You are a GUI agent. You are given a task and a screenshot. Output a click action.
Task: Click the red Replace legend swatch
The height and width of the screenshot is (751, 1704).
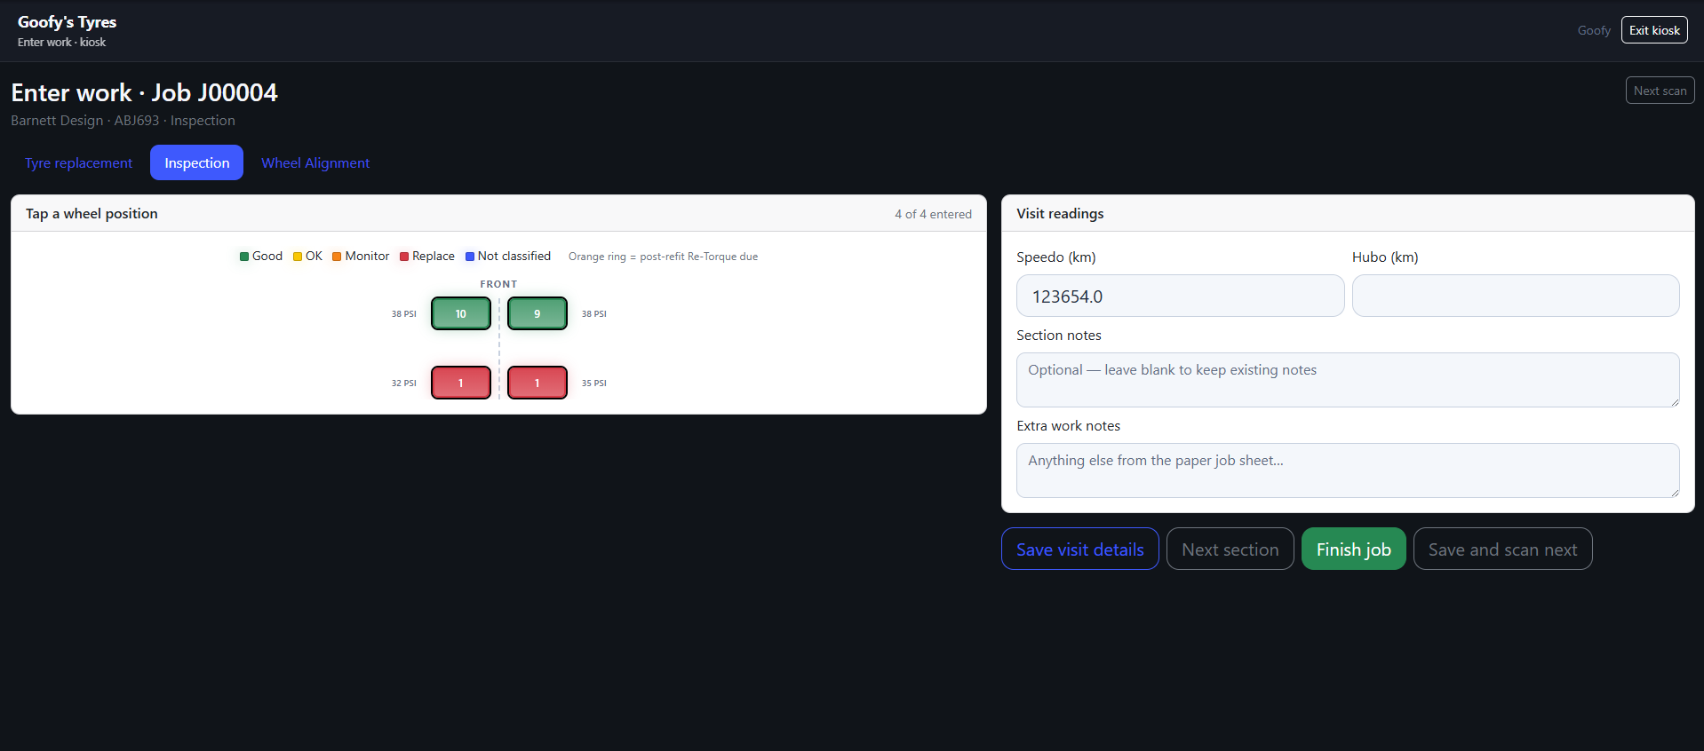404,257
